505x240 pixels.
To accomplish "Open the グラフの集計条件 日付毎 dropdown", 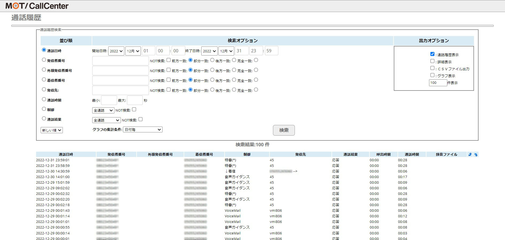I will 143,130.
